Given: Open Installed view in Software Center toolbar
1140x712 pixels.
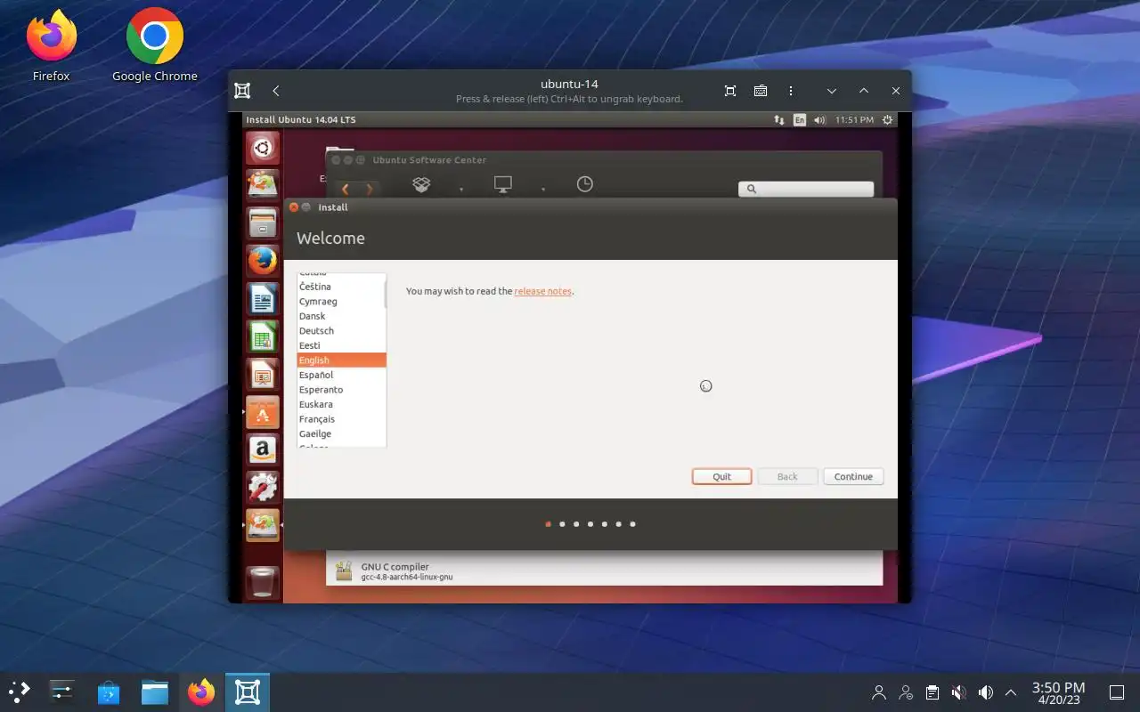Looking at the screenshot, I should [x=503, y=184].
